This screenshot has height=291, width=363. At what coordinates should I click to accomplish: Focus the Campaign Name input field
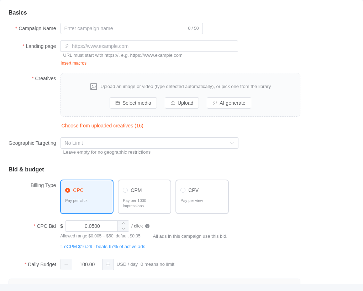pos(131,28)
